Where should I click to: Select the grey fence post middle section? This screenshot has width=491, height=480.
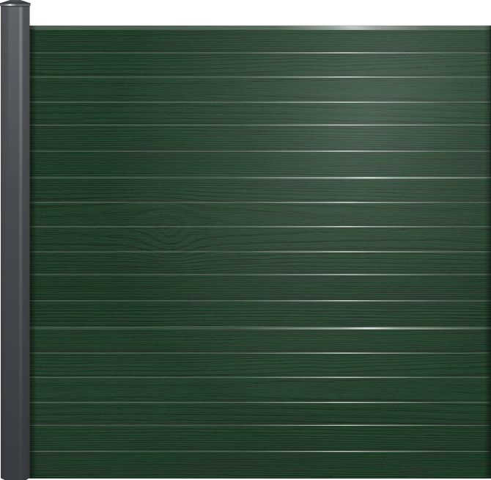click(x=15, y=242)
